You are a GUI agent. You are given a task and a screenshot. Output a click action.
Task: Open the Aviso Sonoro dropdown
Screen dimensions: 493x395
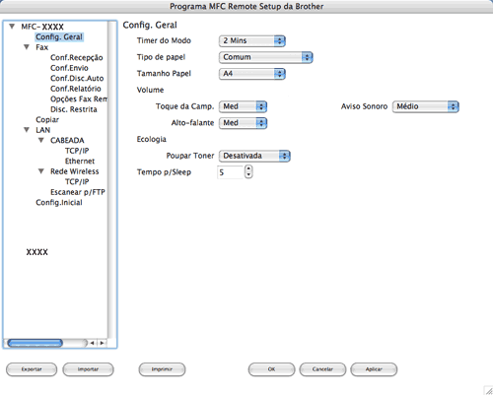click(426, 106)
